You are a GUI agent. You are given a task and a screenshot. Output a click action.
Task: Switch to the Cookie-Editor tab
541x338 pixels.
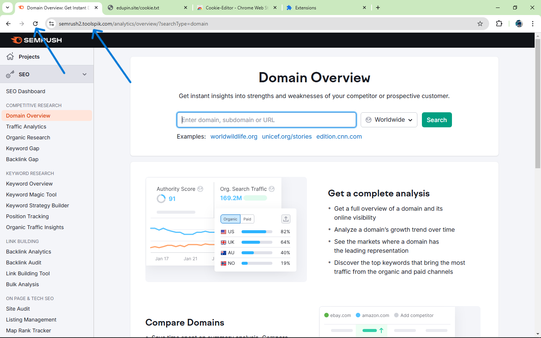click(236, 8)
